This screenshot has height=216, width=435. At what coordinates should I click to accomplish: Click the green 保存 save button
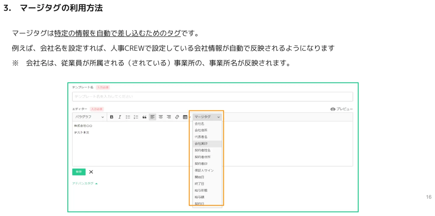[x=79, y=172]
